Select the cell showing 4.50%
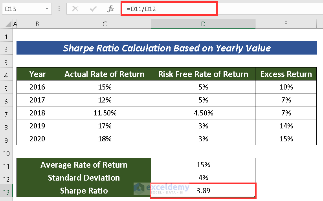This screenshot has width=323, height=201. coord(203,113)
